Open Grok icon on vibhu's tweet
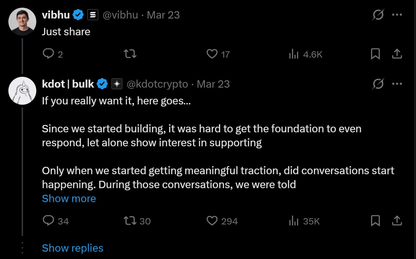The width and height of the screenshot is (416, 259). pos(378,15)
